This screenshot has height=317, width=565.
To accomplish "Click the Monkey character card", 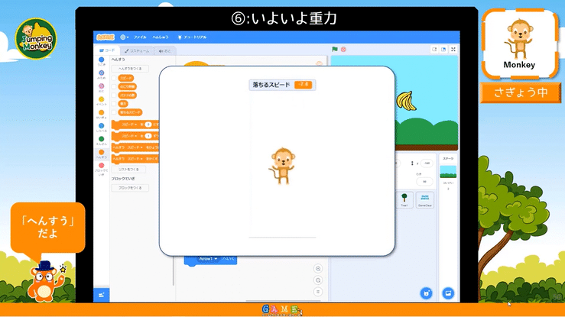I will [x=520, y=44].
